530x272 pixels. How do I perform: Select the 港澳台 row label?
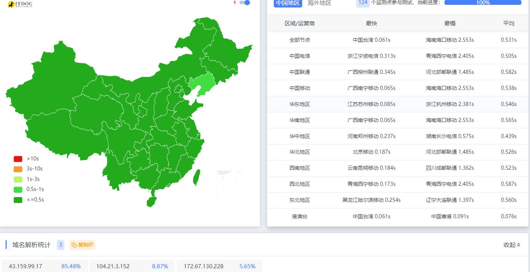pyautogui.click(x=300, y=216)
